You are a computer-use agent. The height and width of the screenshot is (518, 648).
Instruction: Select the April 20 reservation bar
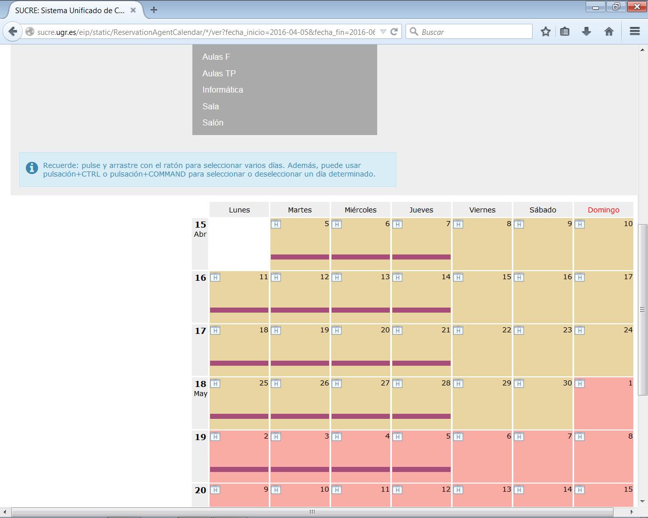pos(360,363)
